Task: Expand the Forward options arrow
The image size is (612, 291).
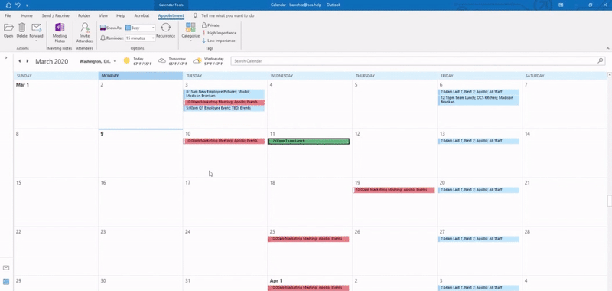Action: [x=36, y=41]
